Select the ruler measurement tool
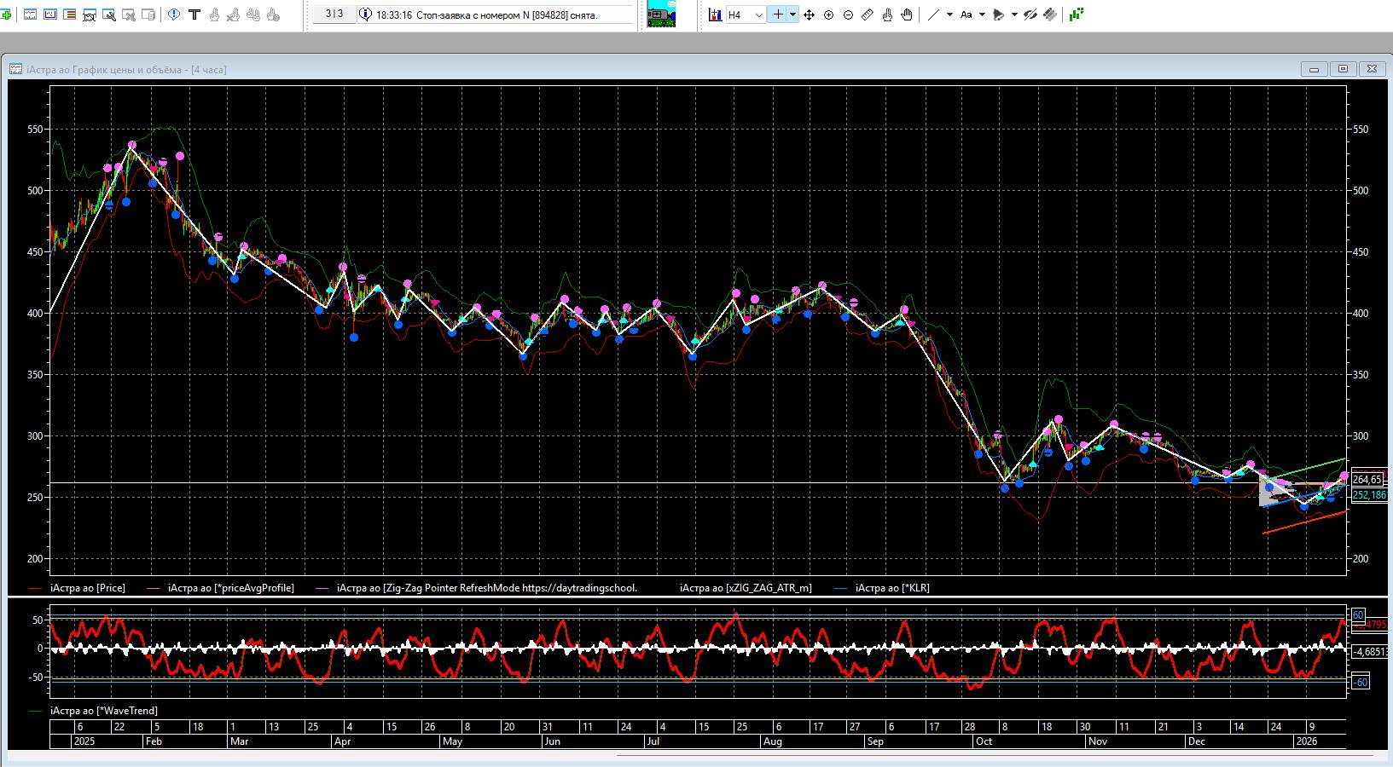The width and height of the screenshot is (1393, 767). click(x=868, y=14)
